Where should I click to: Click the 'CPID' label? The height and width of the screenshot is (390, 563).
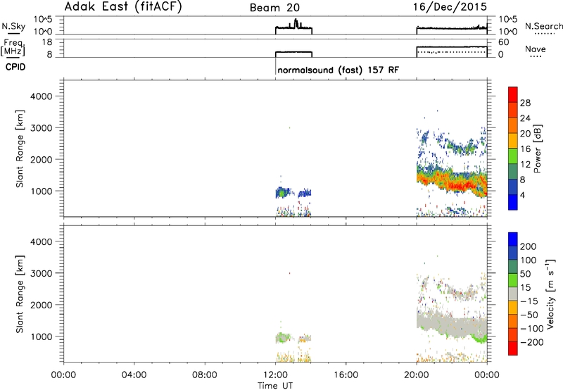pyautogui.click(x=15, y=67)
